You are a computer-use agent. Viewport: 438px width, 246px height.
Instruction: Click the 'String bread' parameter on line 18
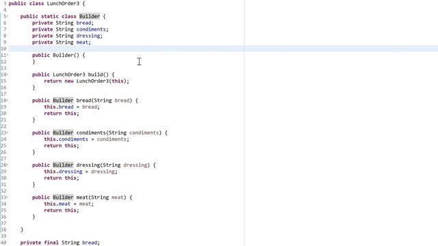coord(112,100)
